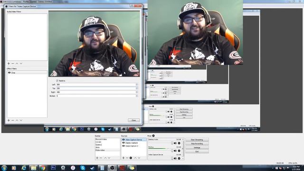This screenshot has height=171, width=304.
Task: Open source properties via the Sources gear icon
Action: click(131, 158)
